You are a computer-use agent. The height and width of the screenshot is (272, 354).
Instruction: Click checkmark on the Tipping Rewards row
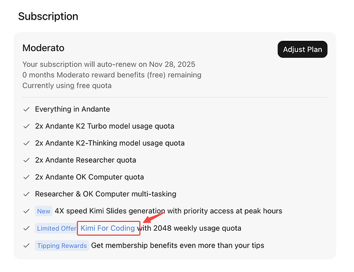pos(26,245)
